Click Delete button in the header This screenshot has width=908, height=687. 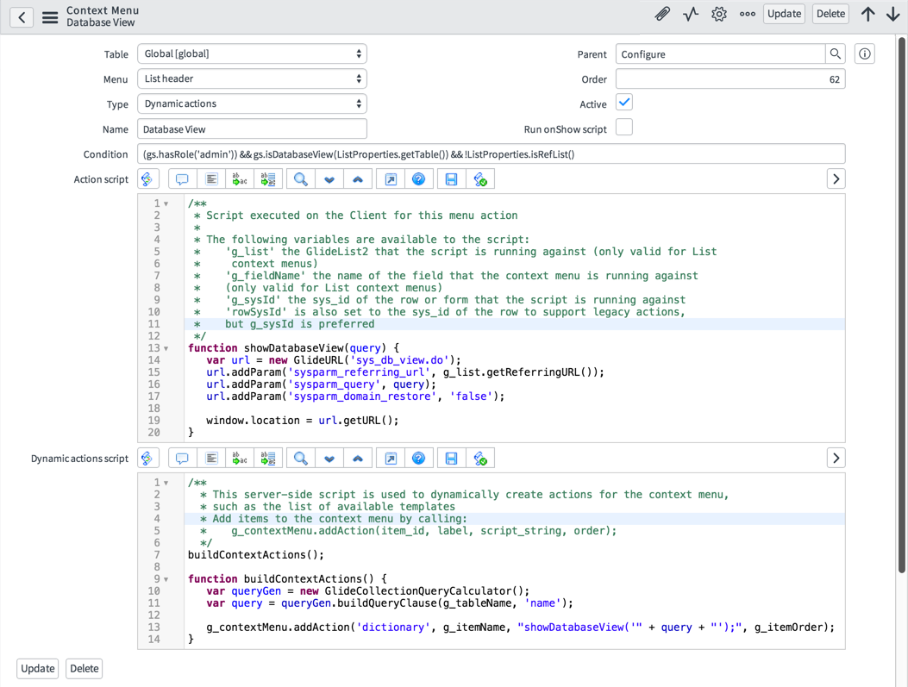click(830, 14)
